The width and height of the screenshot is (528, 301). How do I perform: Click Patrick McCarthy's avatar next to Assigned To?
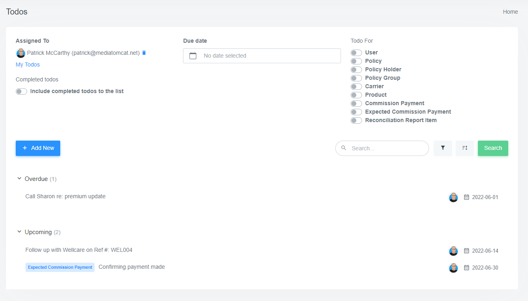(21, 53)
